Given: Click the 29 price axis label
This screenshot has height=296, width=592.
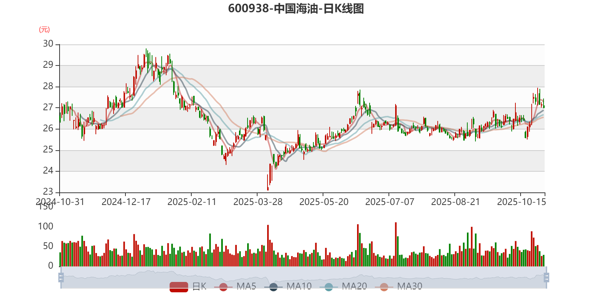Looking at the screenshot, I should tap(48, 65).
